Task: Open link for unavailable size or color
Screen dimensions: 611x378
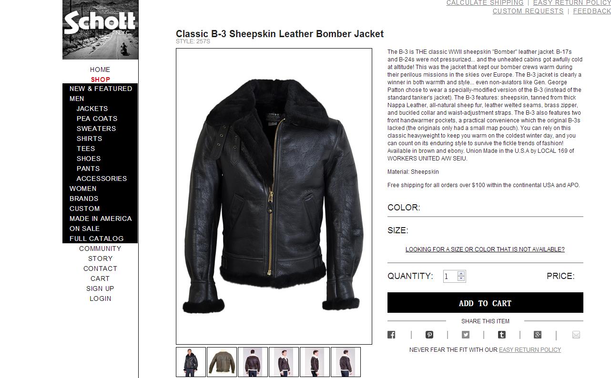Action: (485, 249)
